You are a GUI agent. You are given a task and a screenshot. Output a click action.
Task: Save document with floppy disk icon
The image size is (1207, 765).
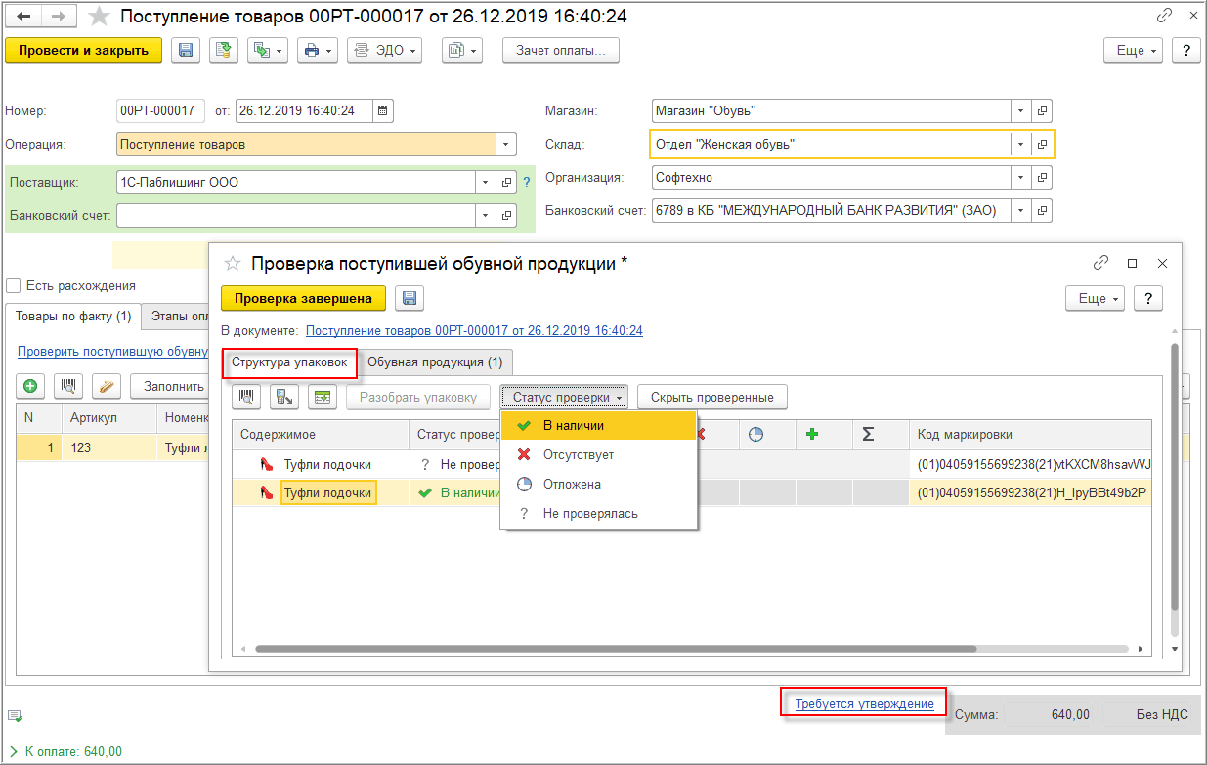(186, 50)
